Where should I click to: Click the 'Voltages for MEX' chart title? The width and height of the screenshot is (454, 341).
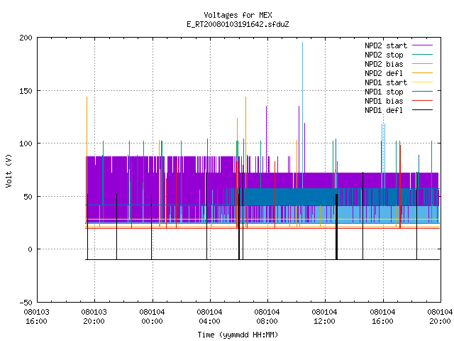[238, 15]
